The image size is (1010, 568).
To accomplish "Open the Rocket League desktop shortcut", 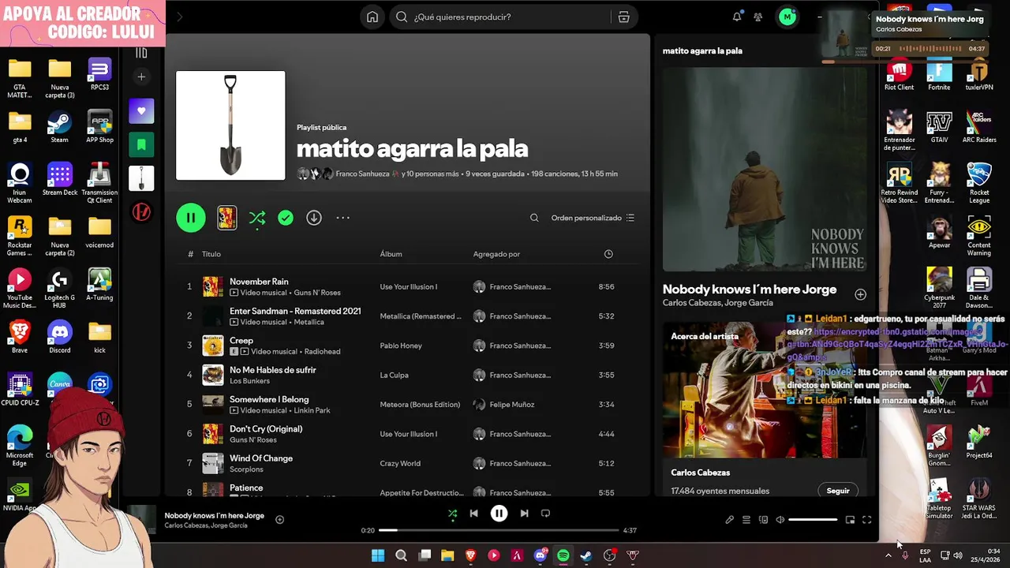I will pyautogui.click(x=979, y=183).
